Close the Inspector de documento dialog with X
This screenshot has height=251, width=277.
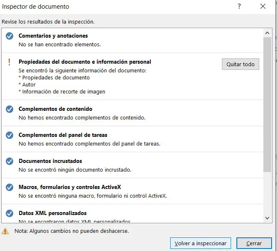tap(263, 7)
